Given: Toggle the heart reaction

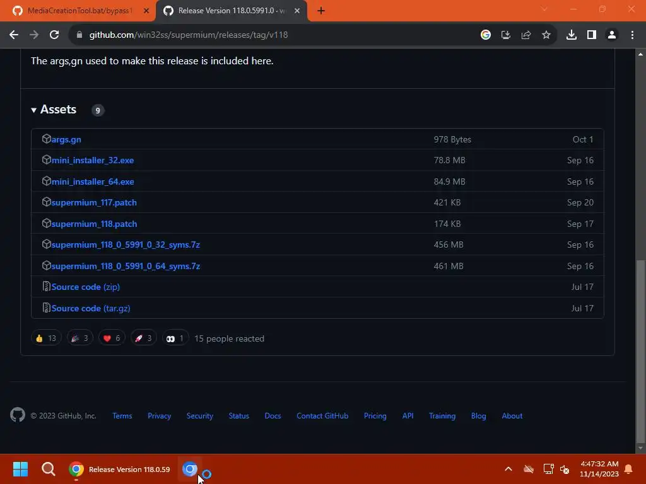Looking at the screenshot, I should click(112, 338).
